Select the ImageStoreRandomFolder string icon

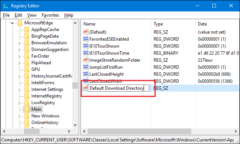coord(86,60)
